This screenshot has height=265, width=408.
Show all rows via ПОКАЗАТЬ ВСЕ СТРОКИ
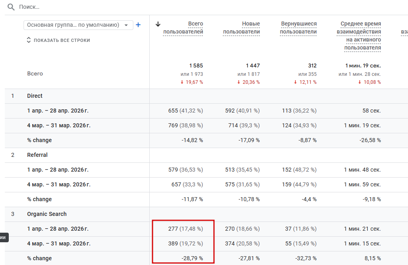click(61, 40)
